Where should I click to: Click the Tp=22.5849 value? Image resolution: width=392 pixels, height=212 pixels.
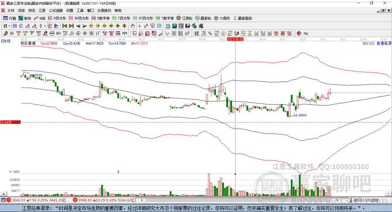click(49, 43)
